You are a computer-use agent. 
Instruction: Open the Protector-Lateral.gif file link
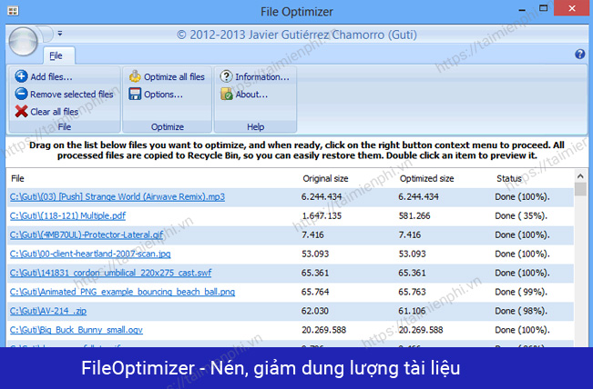point(87,234)
